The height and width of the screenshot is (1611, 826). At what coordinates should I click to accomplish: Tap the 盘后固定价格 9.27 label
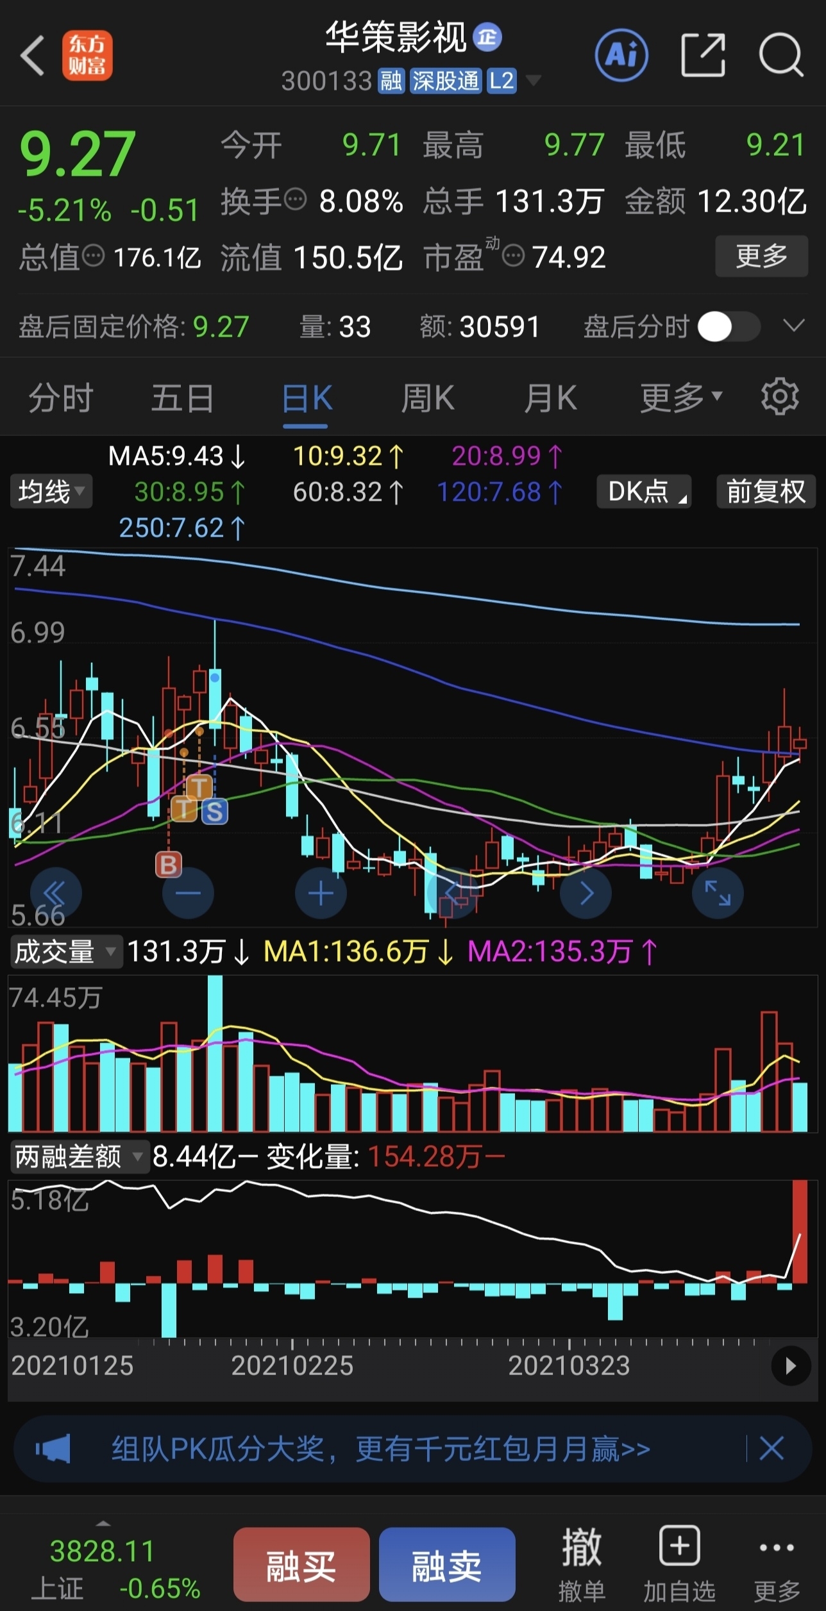pos(133,327)
